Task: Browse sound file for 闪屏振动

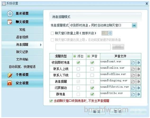Action: tap(133, 88)
